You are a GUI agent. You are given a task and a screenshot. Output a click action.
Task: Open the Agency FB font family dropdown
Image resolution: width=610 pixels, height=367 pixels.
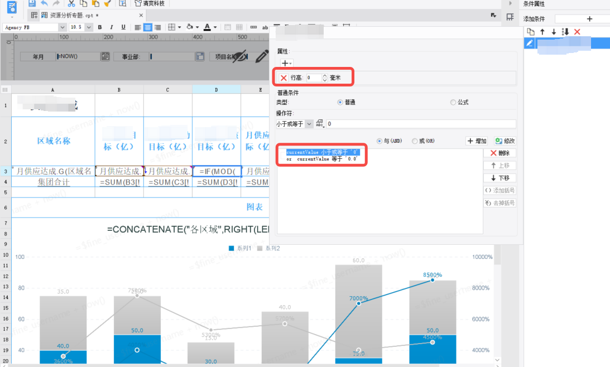(x=63, y=27)
